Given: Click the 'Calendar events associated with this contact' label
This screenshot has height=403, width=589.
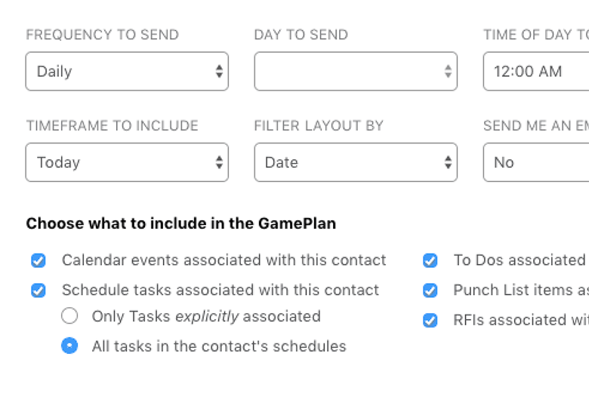Looking at the screenshot, I should [224, 260].
